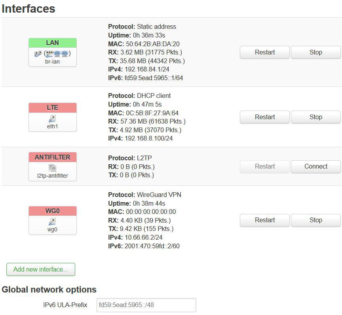The width and height of the screenshot is (342, 315).
Task: Stop the LAN interface
Action: point(315,52)
